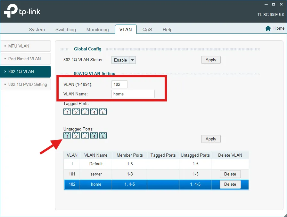Click the 101 VLAN ID cell
This screenshot has width=287, height=217.
click(72, 174)
